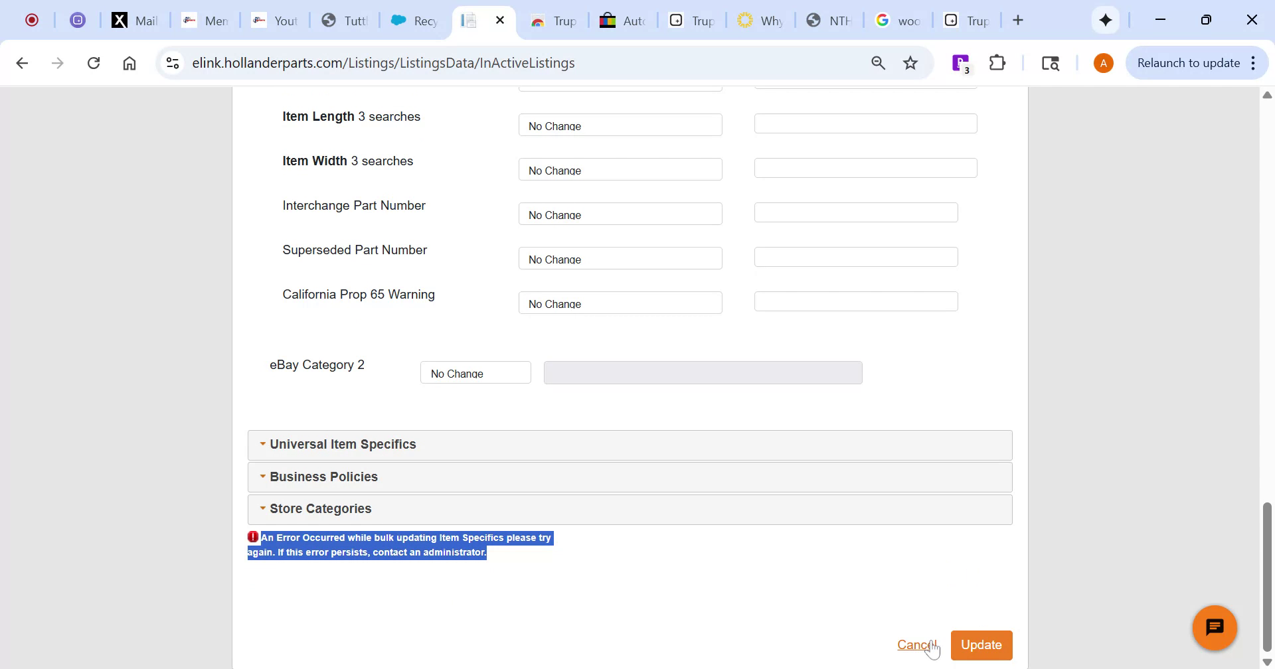Image resolution: width=1275 pixels, height=669 pixels.
Task: Open the home button icon
Action: coord(129,62)
